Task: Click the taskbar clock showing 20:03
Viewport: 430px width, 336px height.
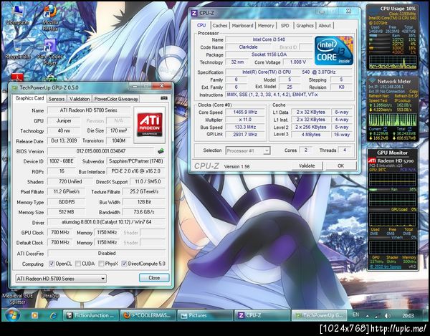Action: click(408, 316)
